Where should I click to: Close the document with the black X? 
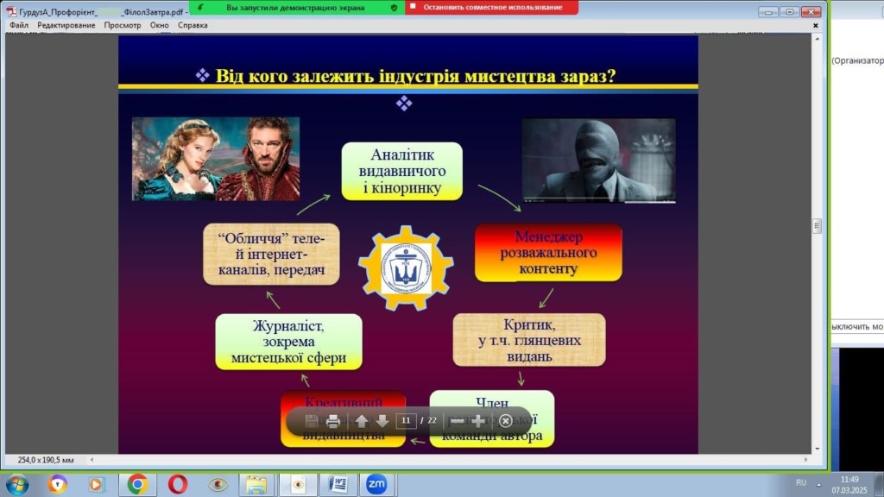(815, 25)
